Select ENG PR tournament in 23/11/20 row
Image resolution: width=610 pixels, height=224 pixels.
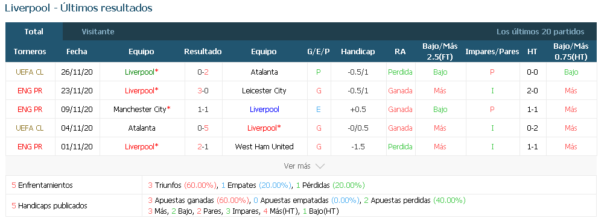pos(30,90)
